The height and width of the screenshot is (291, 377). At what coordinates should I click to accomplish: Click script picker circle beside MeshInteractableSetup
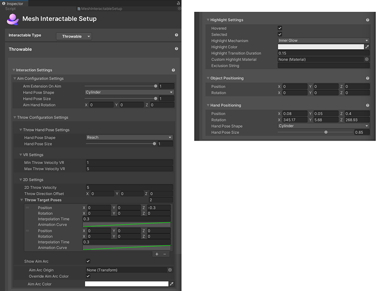(180, 8)
